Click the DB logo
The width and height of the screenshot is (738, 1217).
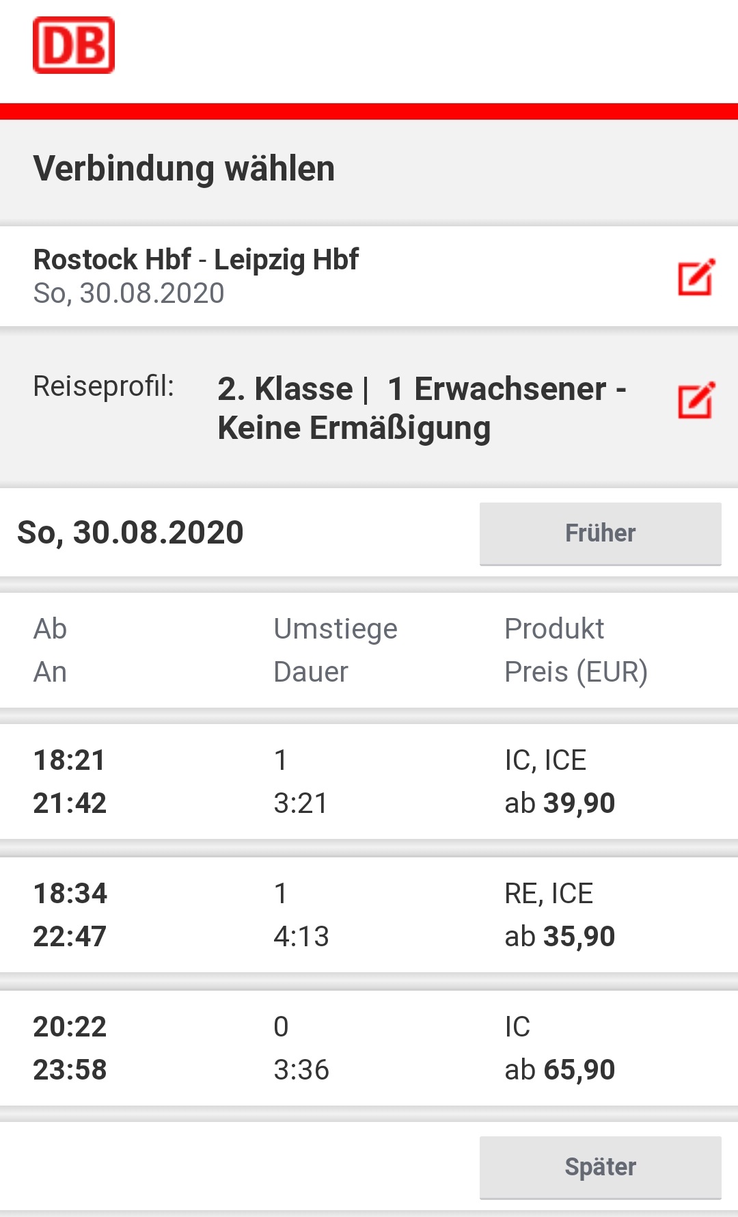pyautogui.click(x=74, y=45)
